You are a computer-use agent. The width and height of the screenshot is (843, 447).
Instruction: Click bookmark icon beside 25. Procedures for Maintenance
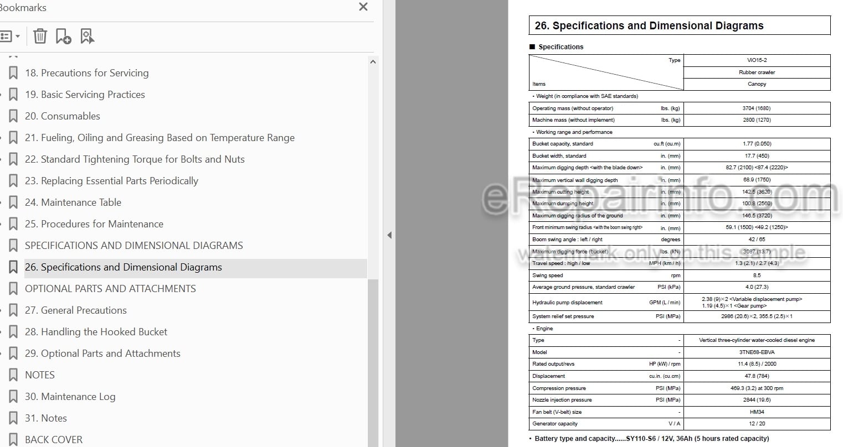[13, 224]
